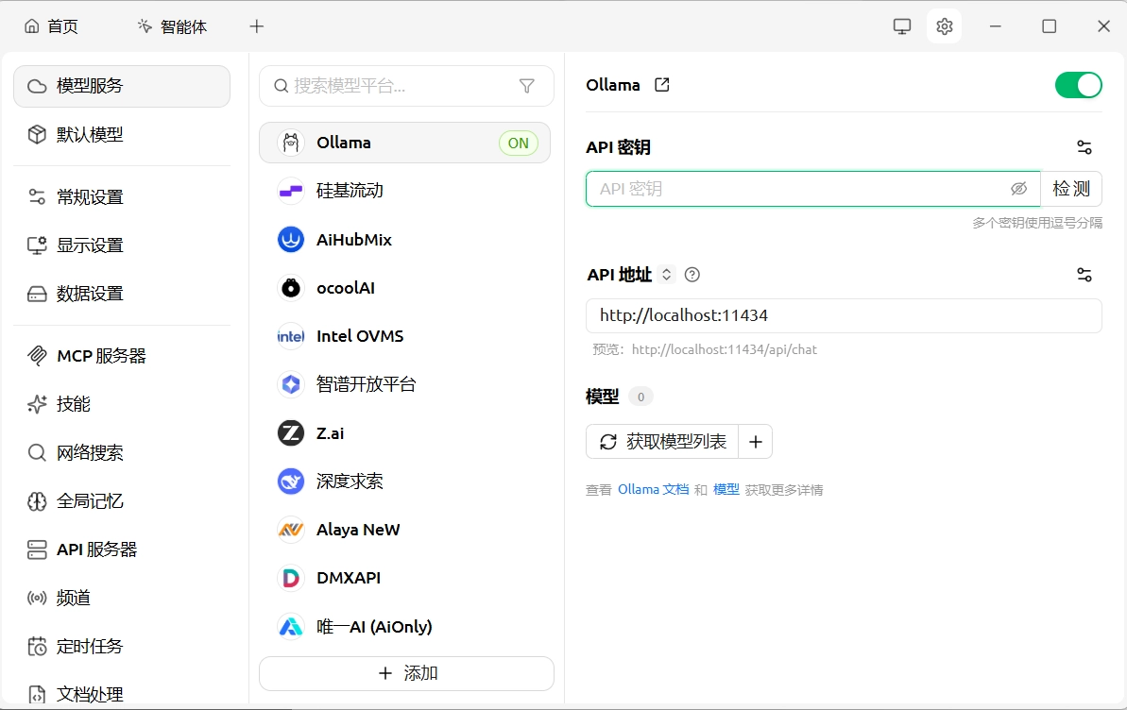Add a new tab with plus icon
The height and width of the screenshot is (710, 1127).
click(x=257, y=26)
